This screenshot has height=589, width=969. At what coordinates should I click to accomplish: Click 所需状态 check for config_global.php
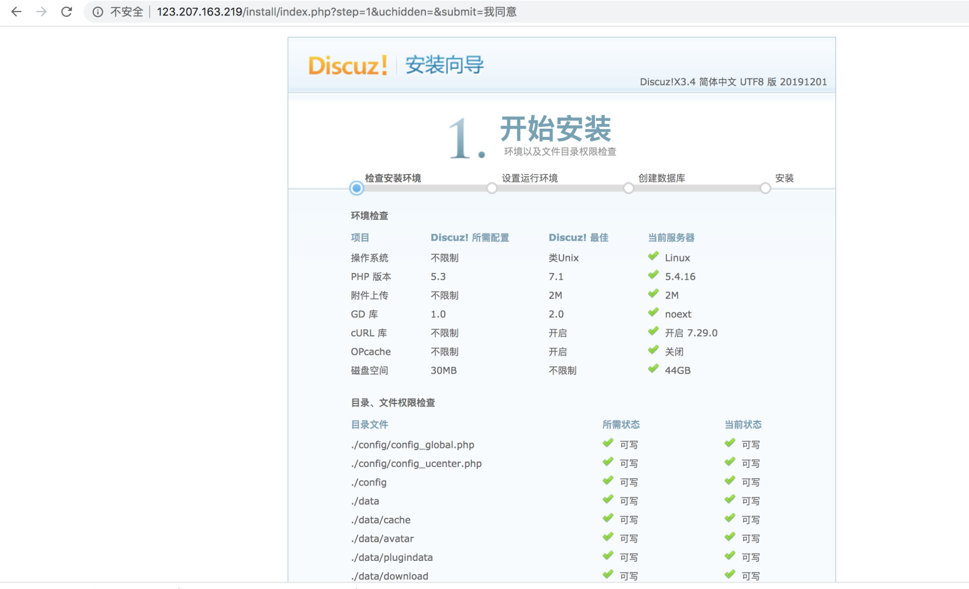[608, 443]
